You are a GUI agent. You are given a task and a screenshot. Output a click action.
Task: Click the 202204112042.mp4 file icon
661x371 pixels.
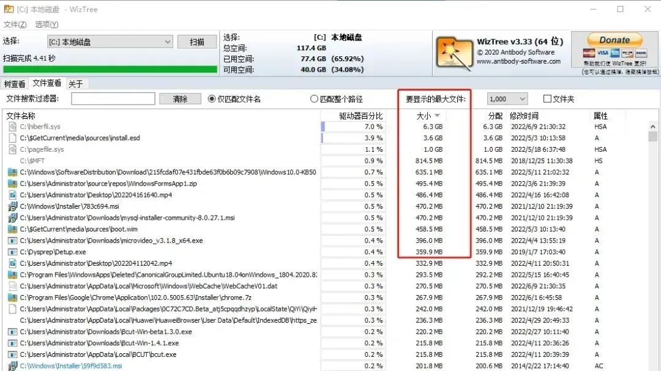13,263
